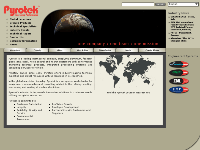Click 'one company • one team • one mission' tagline
Viewport: 200px width, 150px height.
pos(118,44)
